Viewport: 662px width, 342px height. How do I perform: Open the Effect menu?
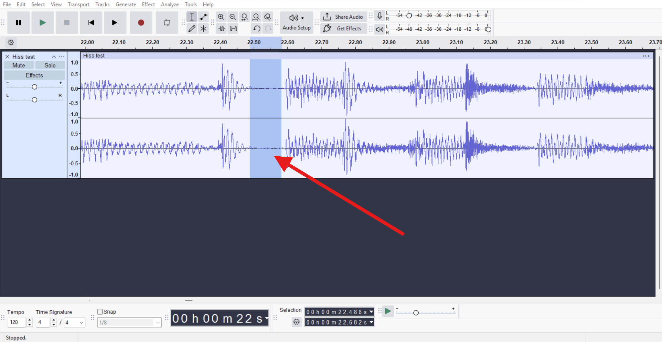coord(148,4)
